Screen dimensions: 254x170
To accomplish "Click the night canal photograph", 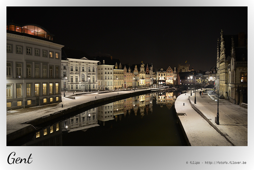I will coord(127,76).
